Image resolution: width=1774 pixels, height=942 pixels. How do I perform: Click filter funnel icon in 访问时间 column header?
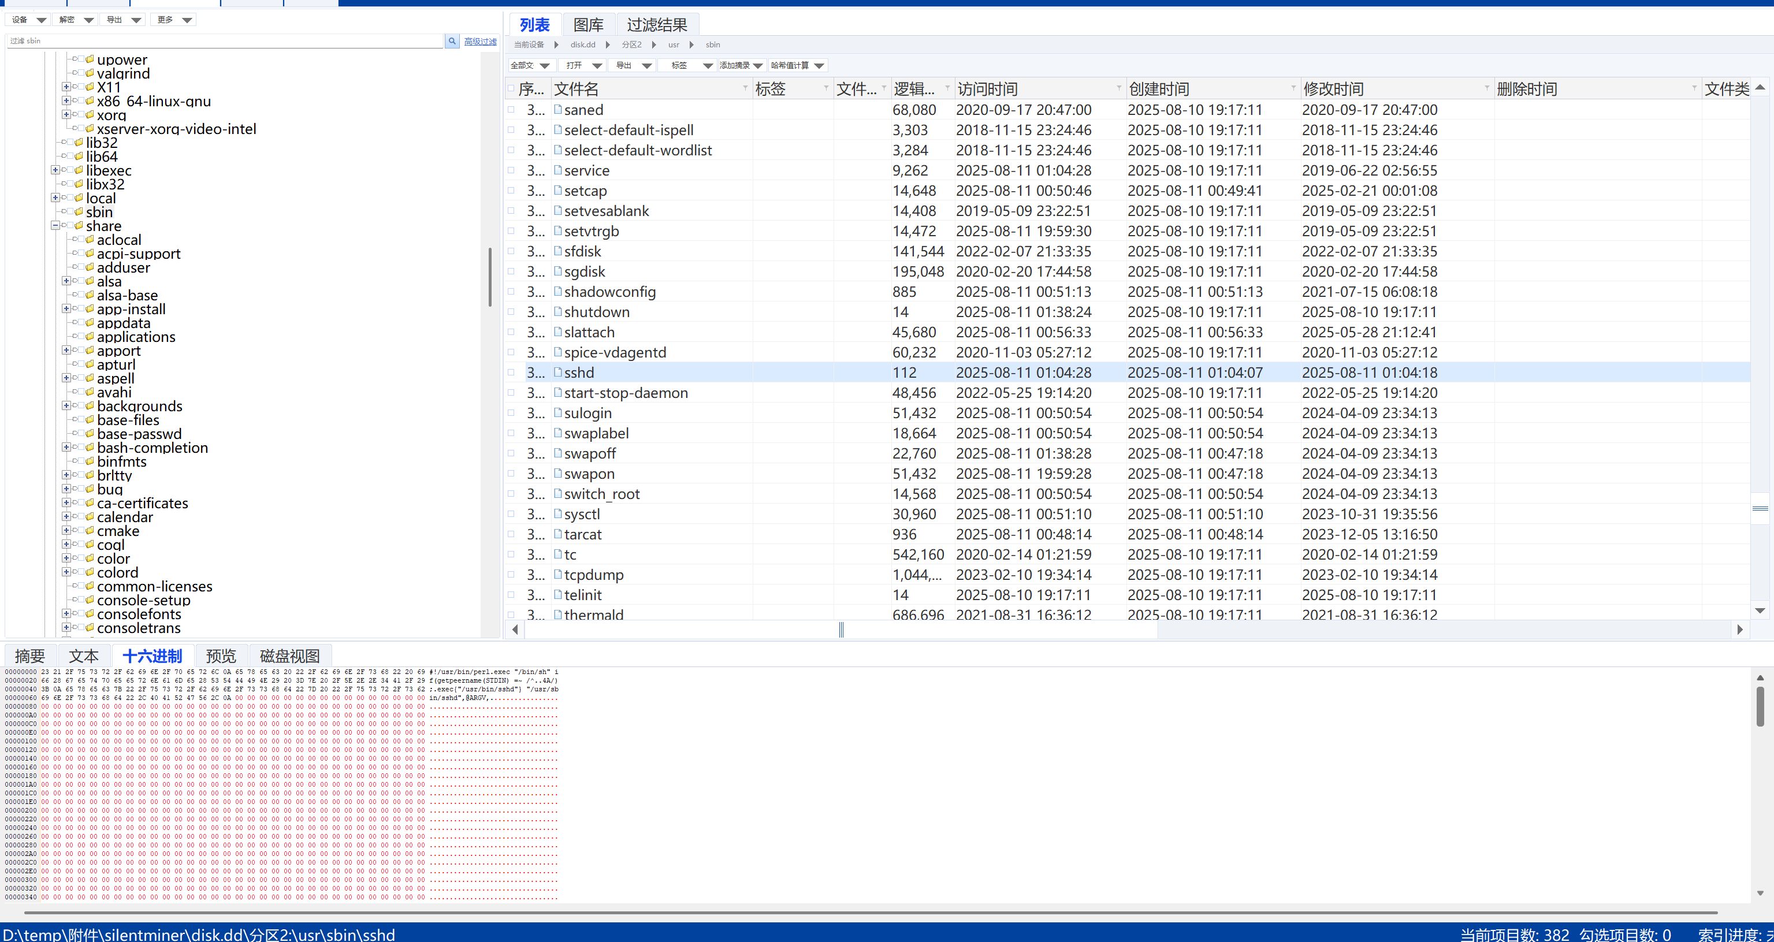coord(1118,88)
